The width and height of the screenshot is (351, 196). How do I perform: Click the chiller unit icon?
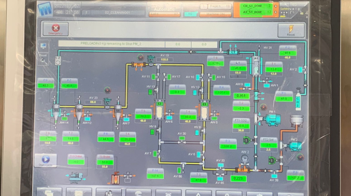click(x=76, y=178)
